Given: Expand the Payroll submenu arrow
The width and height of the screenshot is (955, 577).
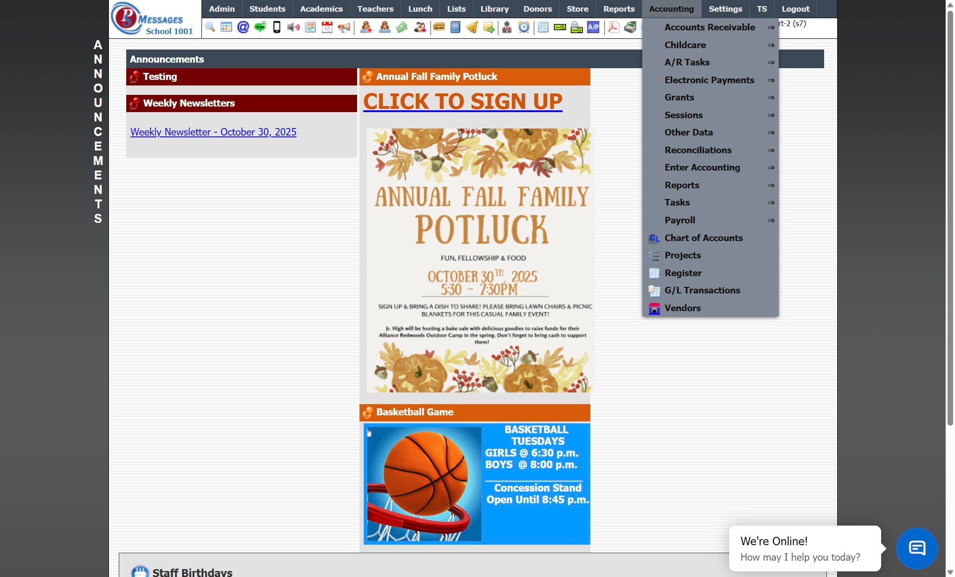Looking at the screenshot, I should [x=771, y=221].
